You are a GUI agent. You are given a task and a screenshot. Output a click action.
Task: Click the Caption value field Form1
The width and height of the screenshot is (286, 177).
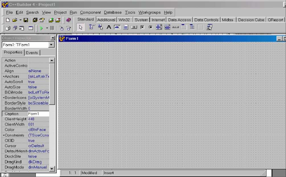(x=38, y=114)
